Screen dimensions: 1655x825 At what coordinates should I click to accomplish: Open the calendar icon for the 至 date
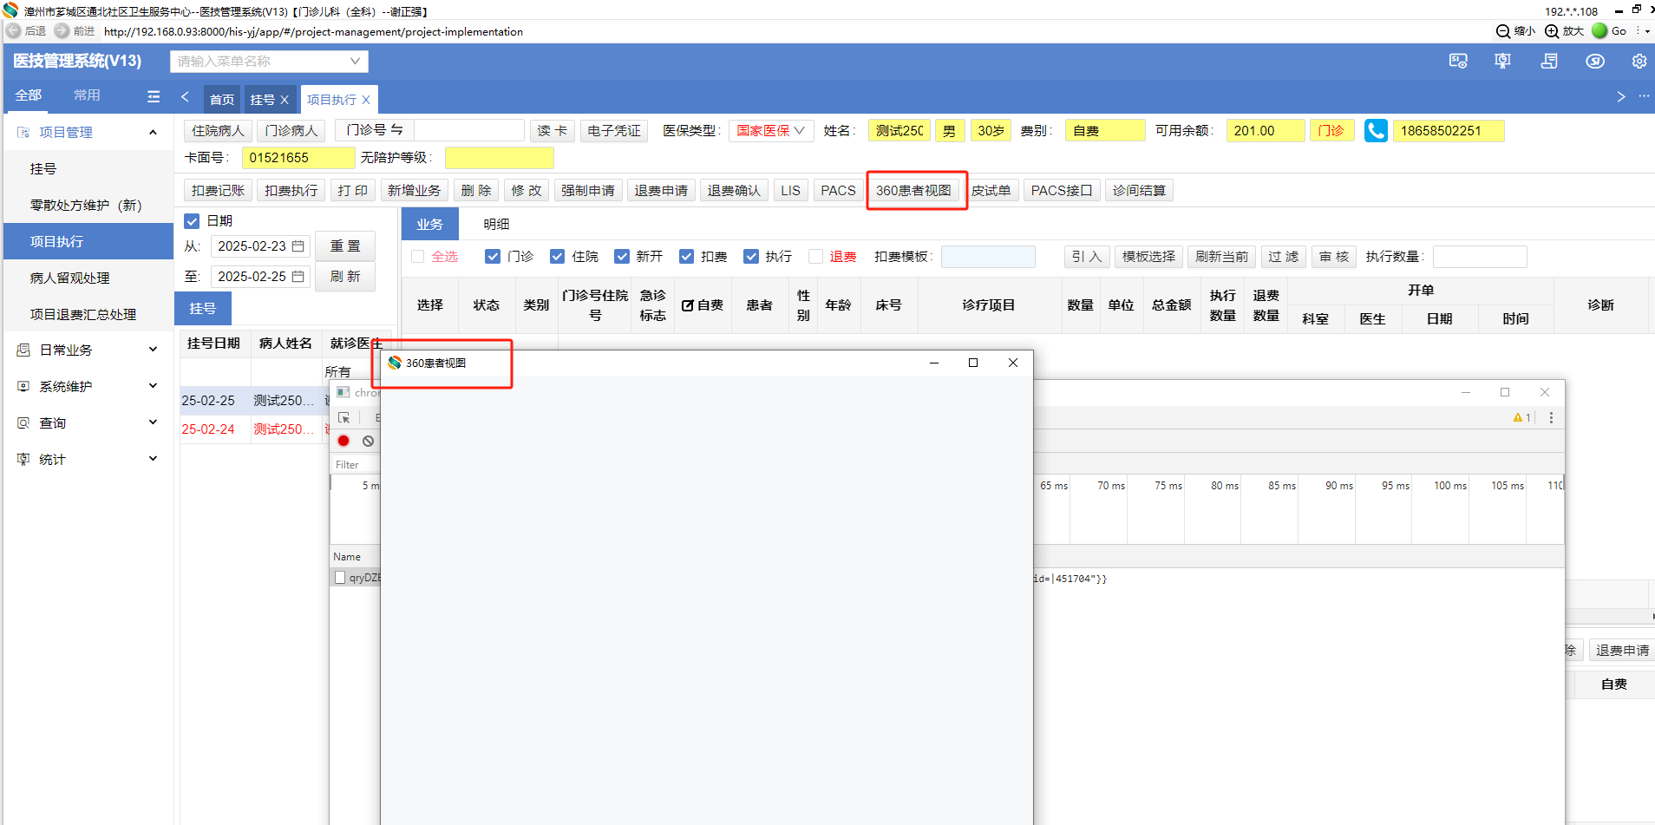point(298,277)
